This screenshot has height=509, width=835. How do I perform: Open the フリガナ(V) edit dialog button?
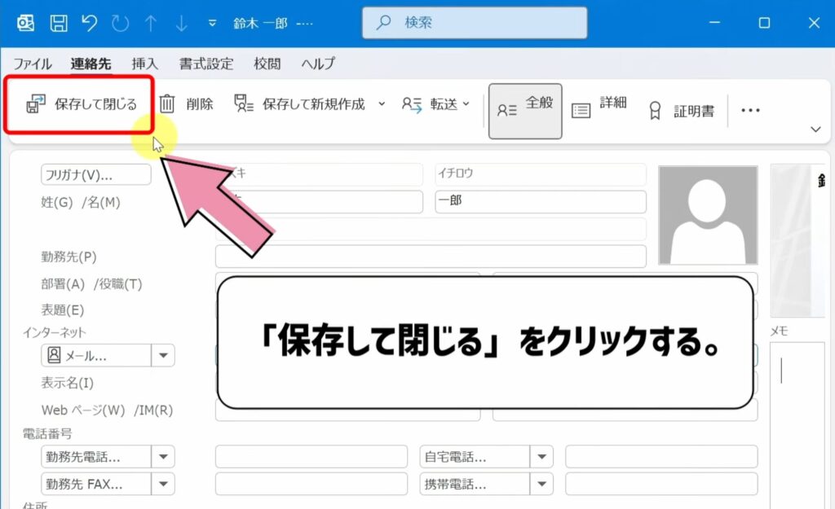tap(96, 174)
